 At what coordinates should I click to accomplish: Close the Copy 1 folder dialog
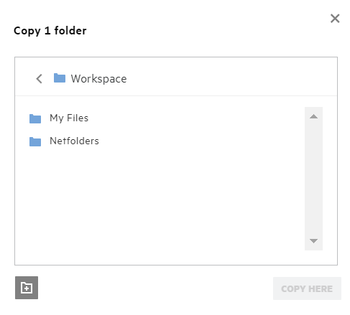click(x=335, y=19)
